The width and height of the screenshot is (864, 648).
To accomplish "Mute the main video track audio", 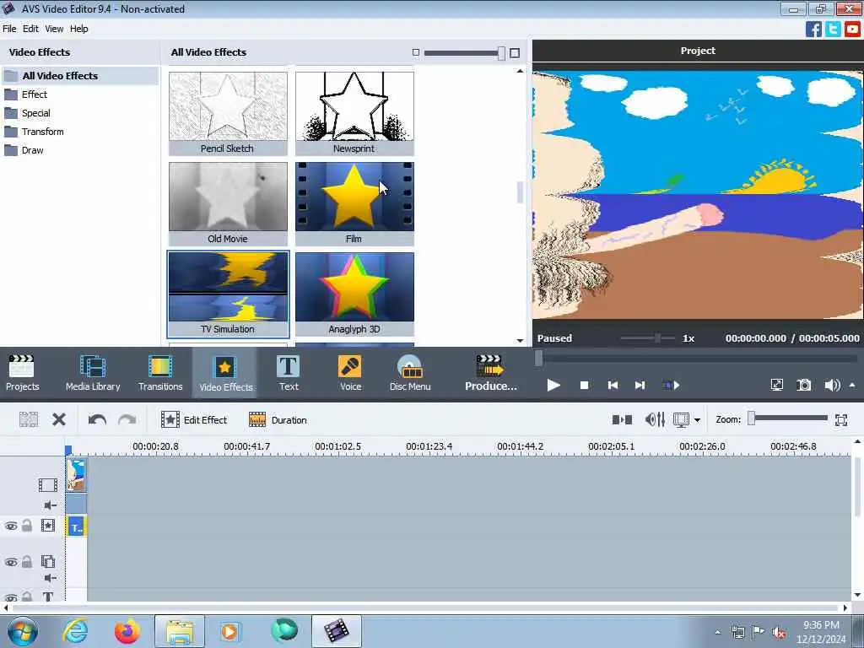I will (x=50, y=505).
